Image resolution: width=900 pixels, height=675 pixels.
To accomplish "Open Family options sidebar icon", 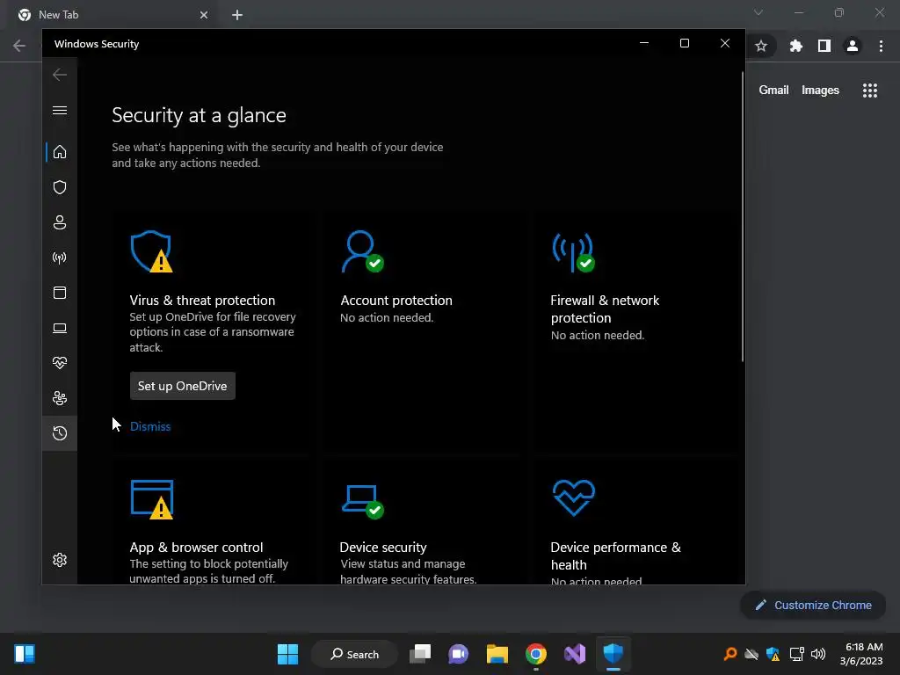I will pos(60,398).
